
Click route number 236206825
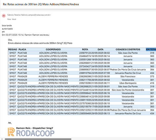85,87
